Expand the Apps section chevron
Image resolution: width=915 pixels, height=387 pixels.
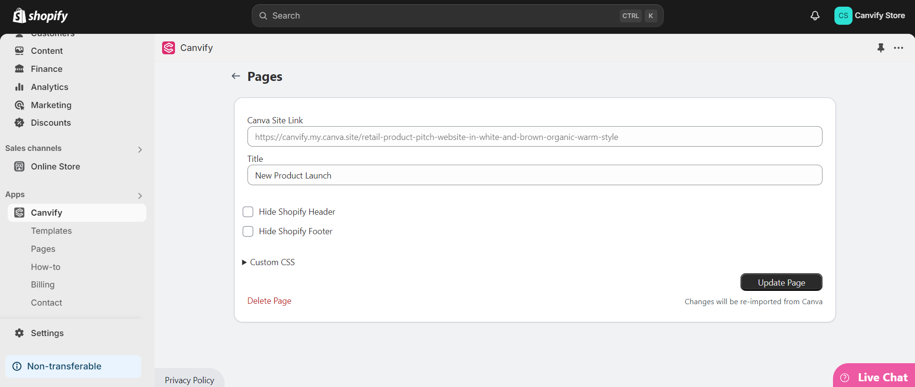coord(140,196)
